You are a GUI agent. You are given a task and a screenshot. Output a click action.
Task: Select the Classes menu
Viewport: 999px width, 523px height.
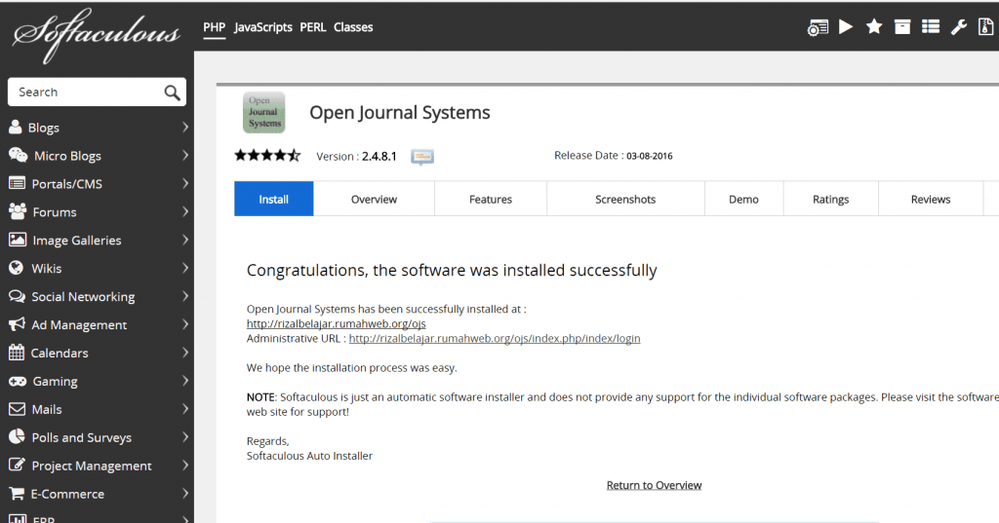coord(353,27)
